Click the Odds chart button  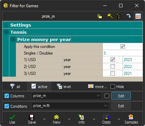[x=106, y=119]
